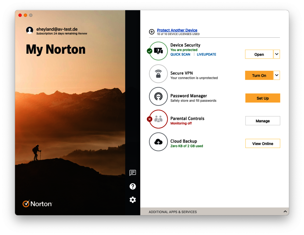The height and width of the screenshot is (235, 304).
Task: Click the user profile avatar
Action: tap(30, 30)
